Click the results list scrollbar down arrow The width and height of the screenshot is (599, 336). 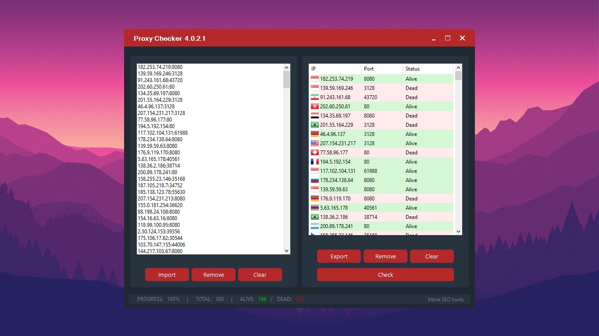(458, 231)
